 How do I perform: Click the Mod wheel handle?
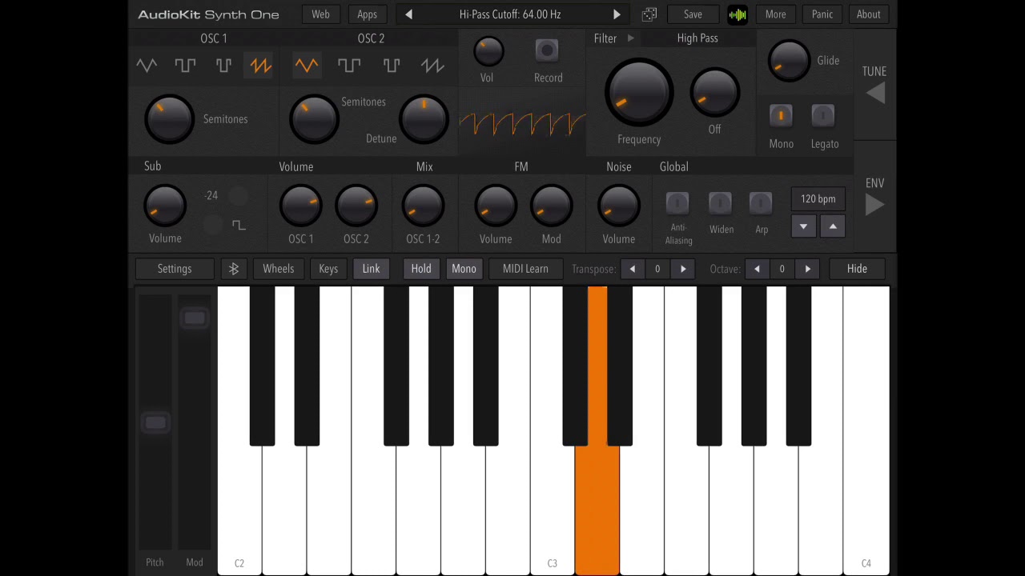coord(195,318)
